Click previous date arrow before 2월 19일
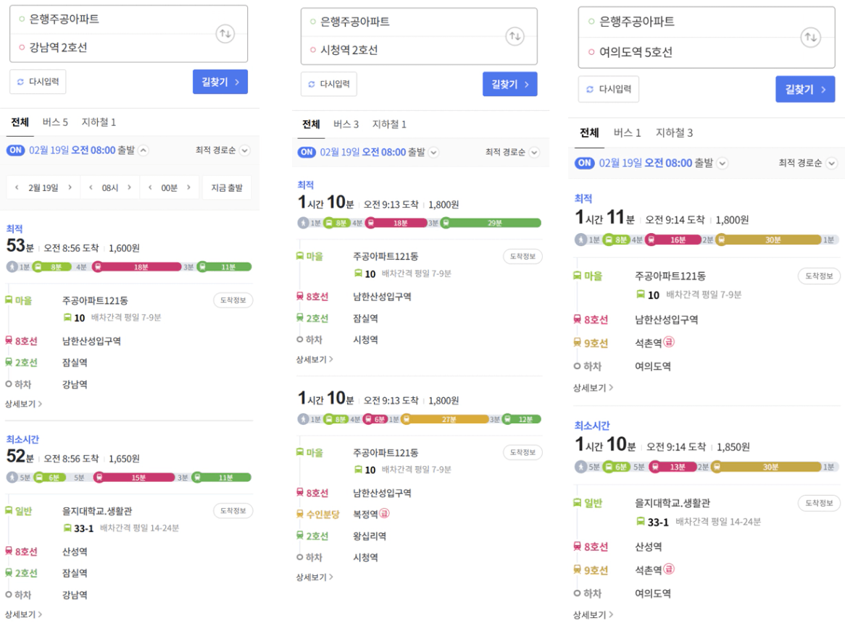This screenshot has height=631, width=845. pos(17,187)
